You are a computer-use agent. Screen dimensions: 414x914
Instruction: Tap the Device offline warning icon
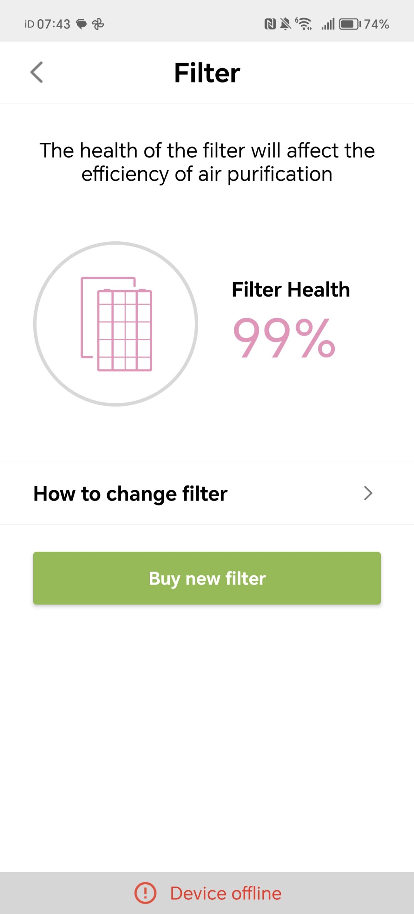pyautogui.click(x=145, y=893)
